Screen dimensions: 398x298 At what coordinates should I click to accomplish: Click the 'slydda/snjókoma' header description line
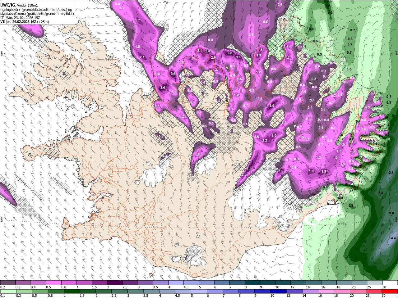pyautogui.click(x=37, y=14)
